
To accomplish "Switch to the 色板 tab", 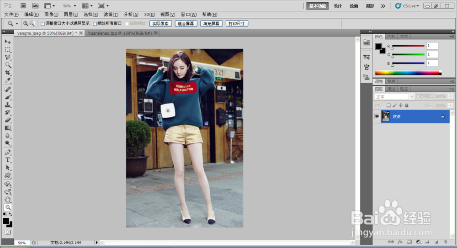I will (391, 37).
